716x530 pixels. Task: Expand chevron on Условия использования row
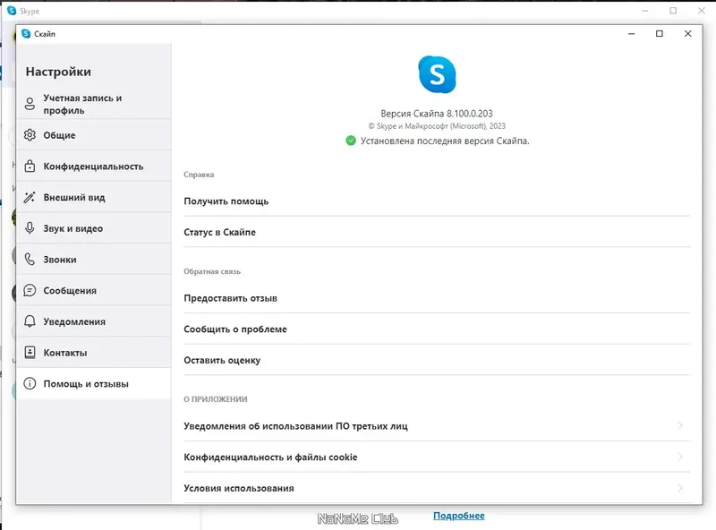(680, 488)
